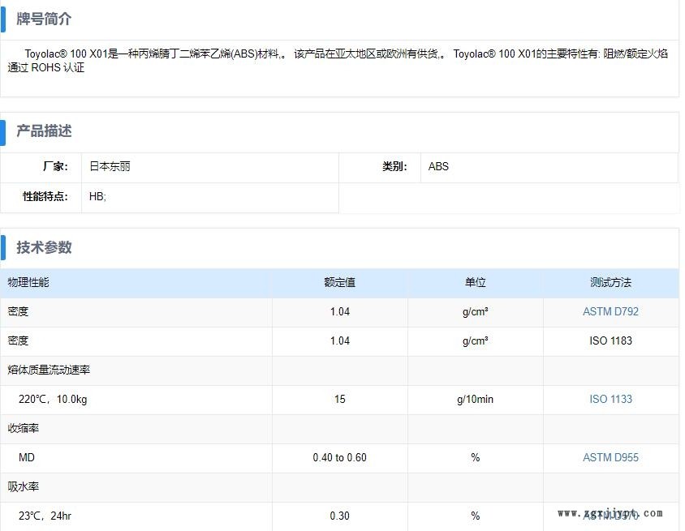
Task: Click the 技术参数 section heading
Action: click(x=44, y=247)
